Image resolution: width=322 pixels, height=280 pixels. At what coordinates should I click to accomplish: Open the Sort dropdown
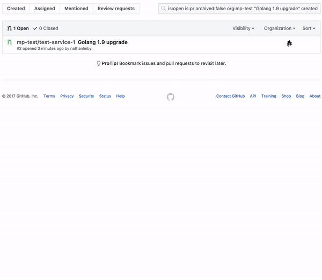[x=309, y=28]
